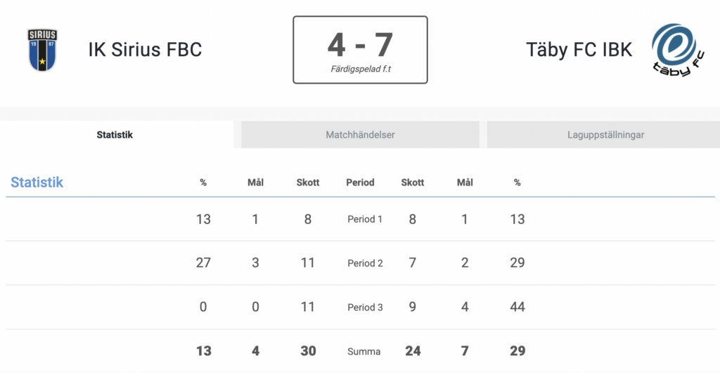Select the Period 2 row label
The width and height of the screenshot is (720, 373).
(365, 263)
